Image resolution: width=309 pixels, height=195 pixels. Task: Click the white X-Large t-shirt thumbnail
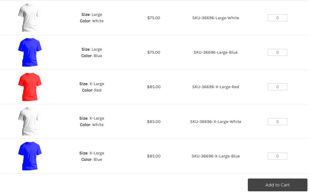pyautogui.click(x=29, y=121)
